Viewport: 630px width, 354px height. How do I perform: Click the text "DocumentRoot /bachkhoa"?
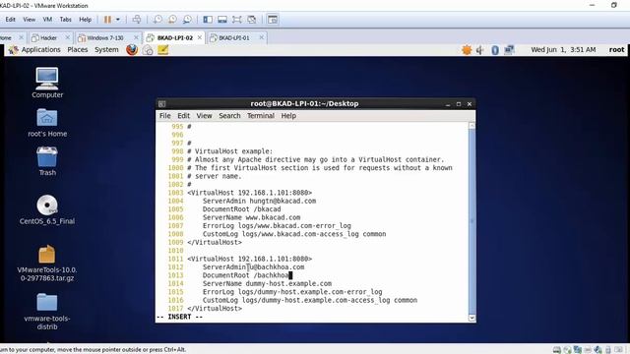(x=245, y=275)
